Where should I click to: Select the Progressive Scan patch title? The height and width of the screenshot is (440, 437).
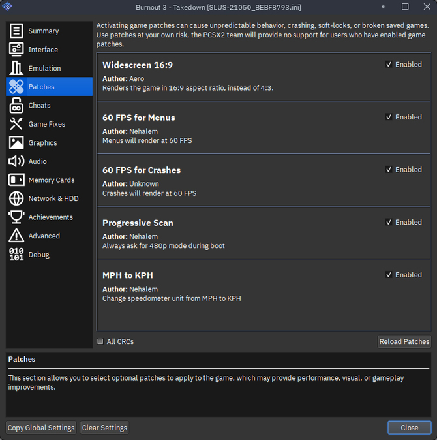[x=138, y=223]
